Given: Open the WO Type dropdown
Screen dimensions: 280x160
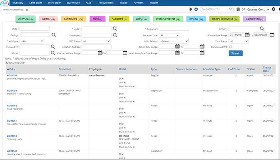Looking at the screenshot, I should (32, 41).
